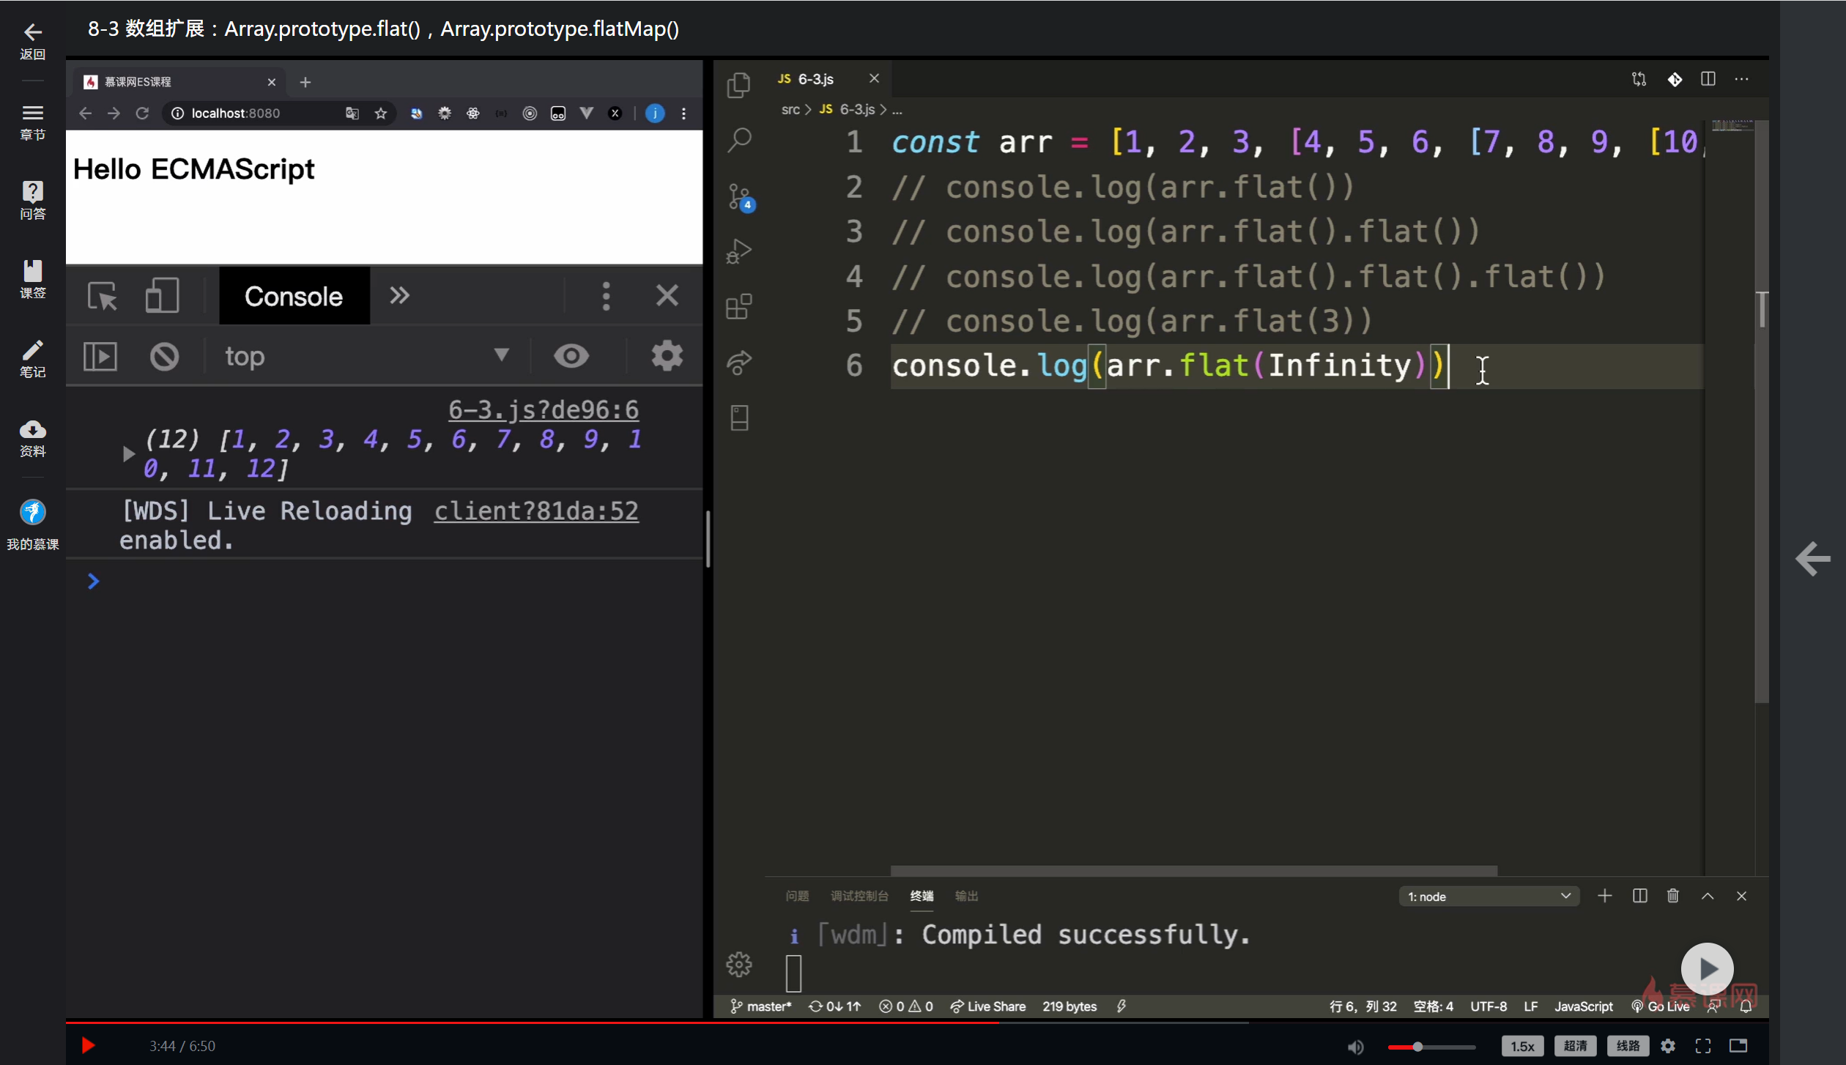The width and height of the screenshot is (1846, 1065).
Task: Expand the (12) array output triangle
Action: (128, 454)
